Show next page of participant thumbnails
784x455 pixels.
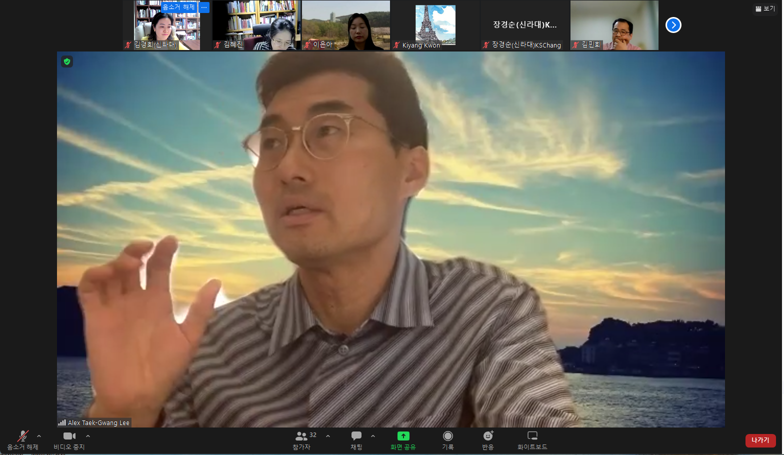pos(673,25)
